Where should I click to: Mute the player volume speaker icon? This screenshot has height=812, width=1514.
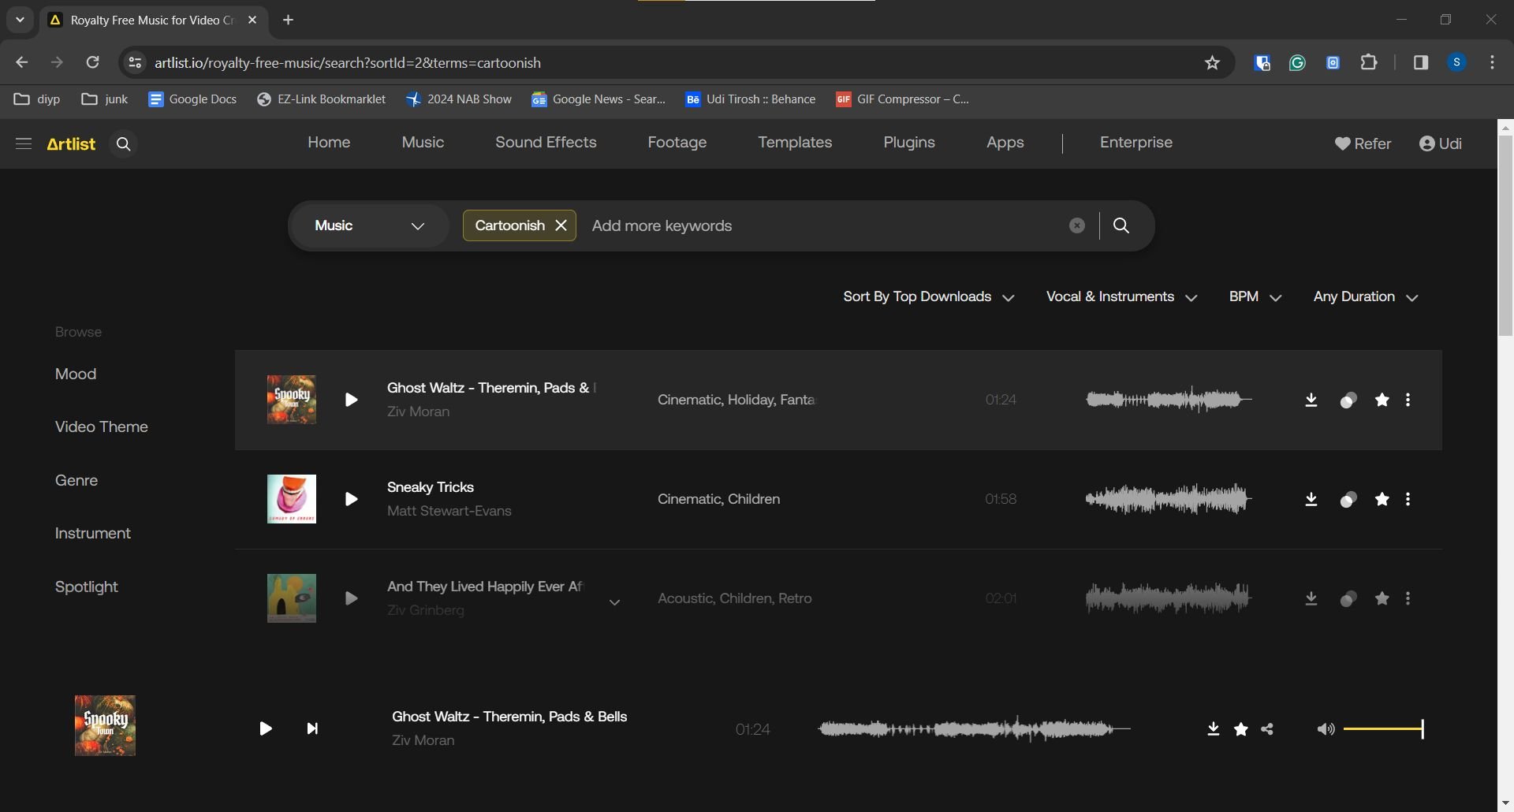(1326, 729)
